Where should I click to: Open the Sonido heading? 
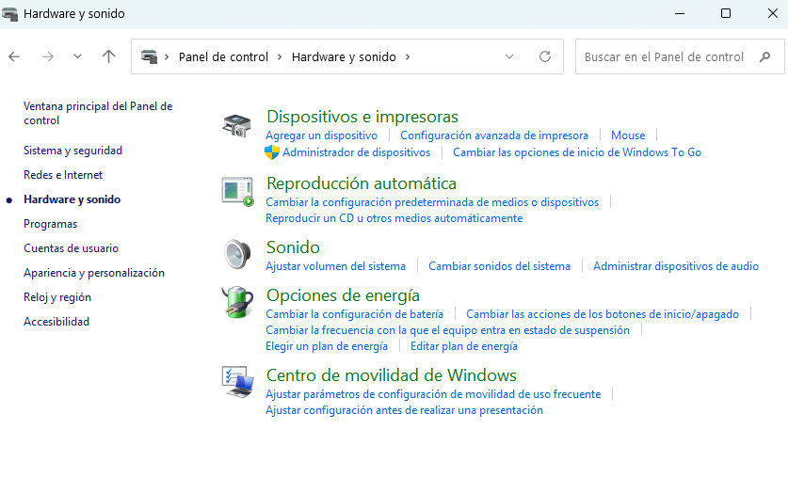(x=293, y=247)
